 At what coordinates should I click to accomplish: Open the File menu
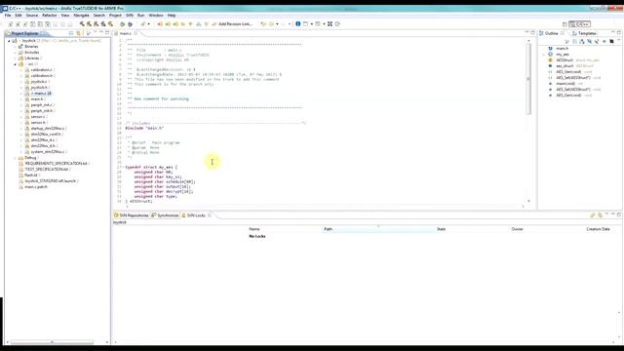pos(8,16)
